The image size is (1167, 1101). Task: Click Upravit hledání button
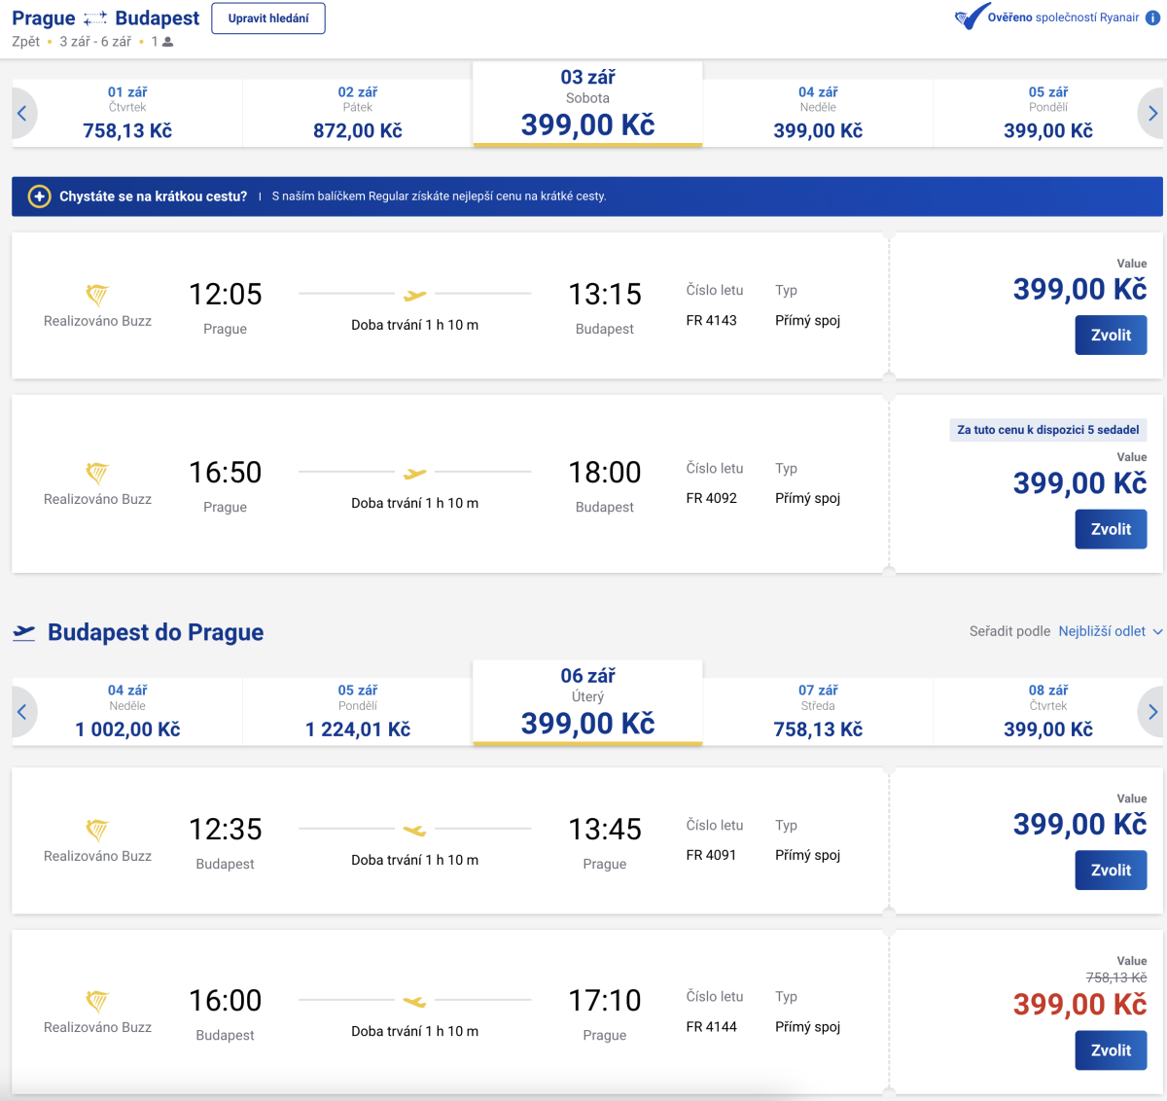(x=268, y=18)
